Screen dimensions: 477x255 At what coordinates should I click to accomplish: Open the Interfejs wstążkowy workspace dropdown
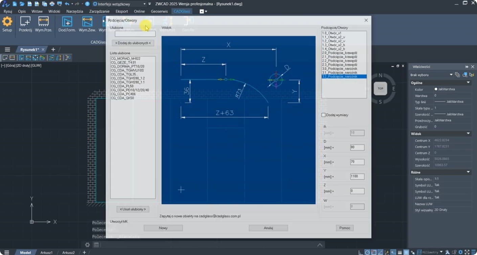coord(144,4)
